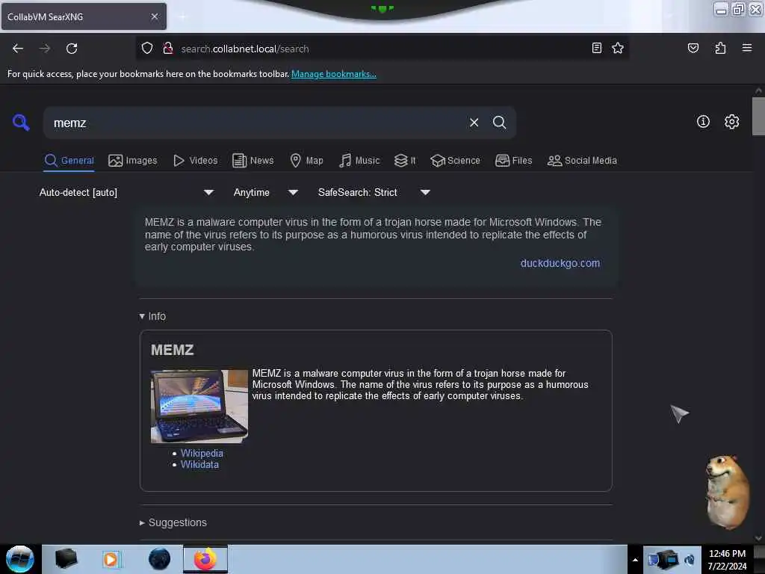This screenshot has width=765, height=574.
Task: Switch to the Music tab
Action: 359,161
